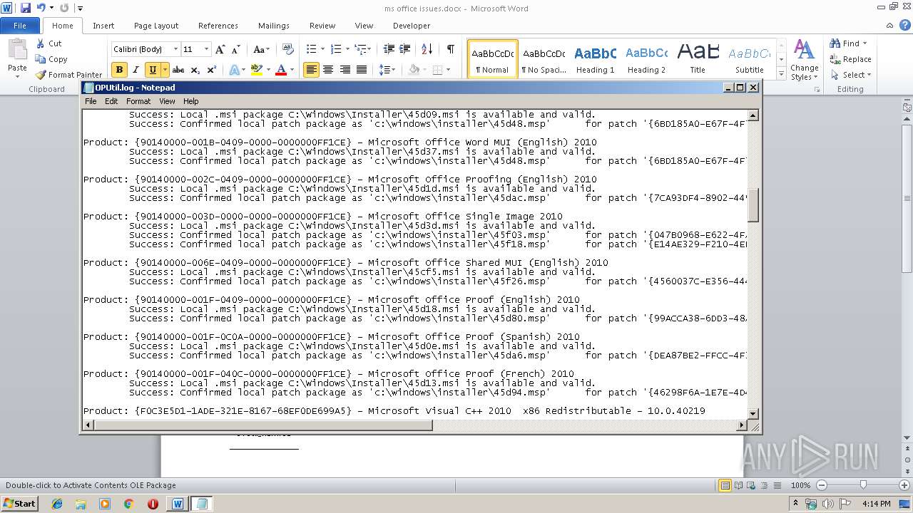Click the Redo button in the Quick Access toolbar
The height and width of the screenshot is (513, 913).
[x=64, y=8]
